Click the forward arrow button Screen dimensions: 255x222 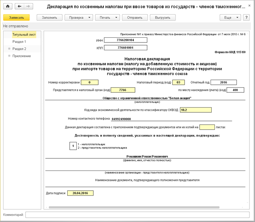point(28,6)
